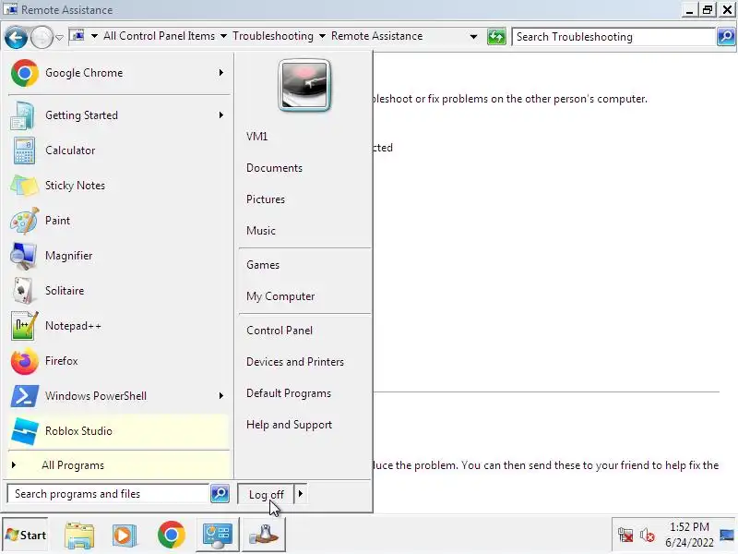Open Documents from the Start menu
This screenshot has width=738, height=554.
(274, 168)
